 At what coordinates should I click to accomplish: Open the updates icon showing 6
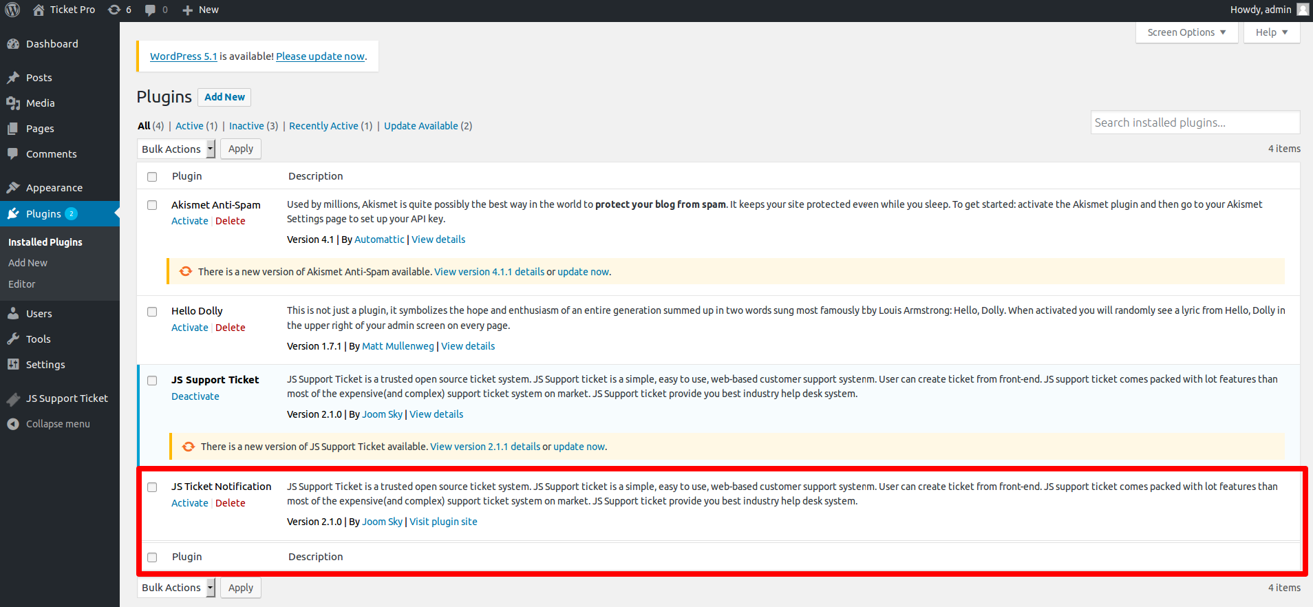coord(114,10)
